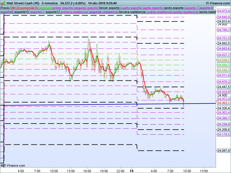
Task: Click the 22:00 time axis label
Action: tap(120, 171)
